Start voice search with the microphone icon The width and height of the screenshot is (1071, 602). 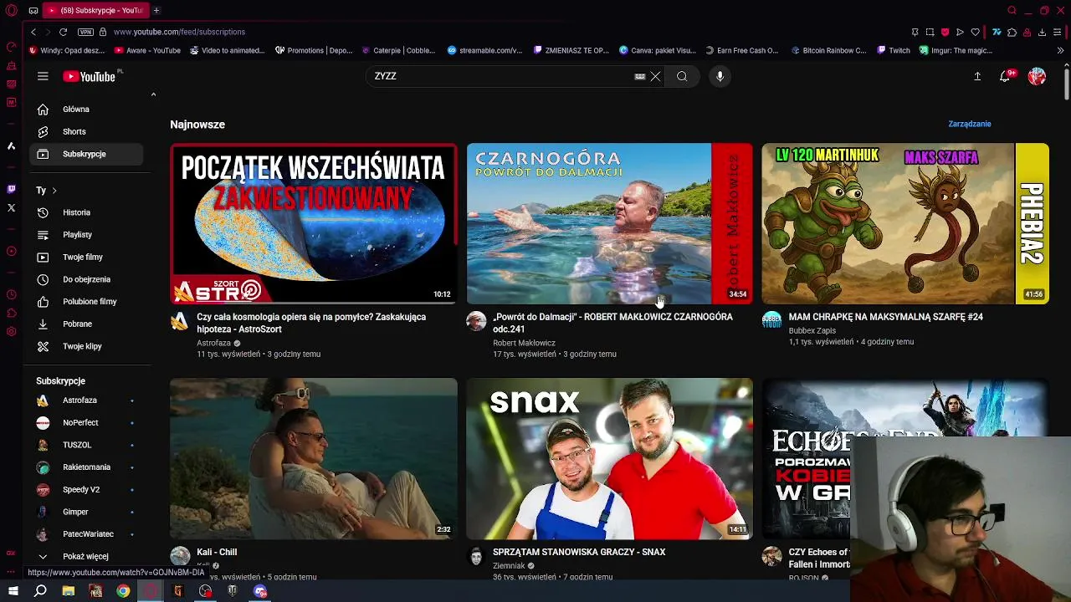click(x=720, y=76)
